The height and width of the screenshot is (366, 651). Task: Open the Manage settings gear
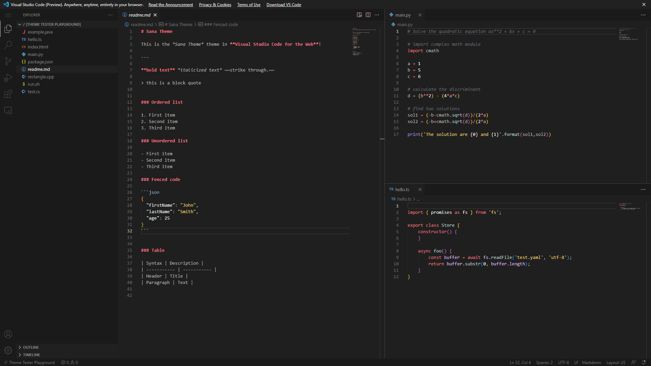tap(8, 350)
